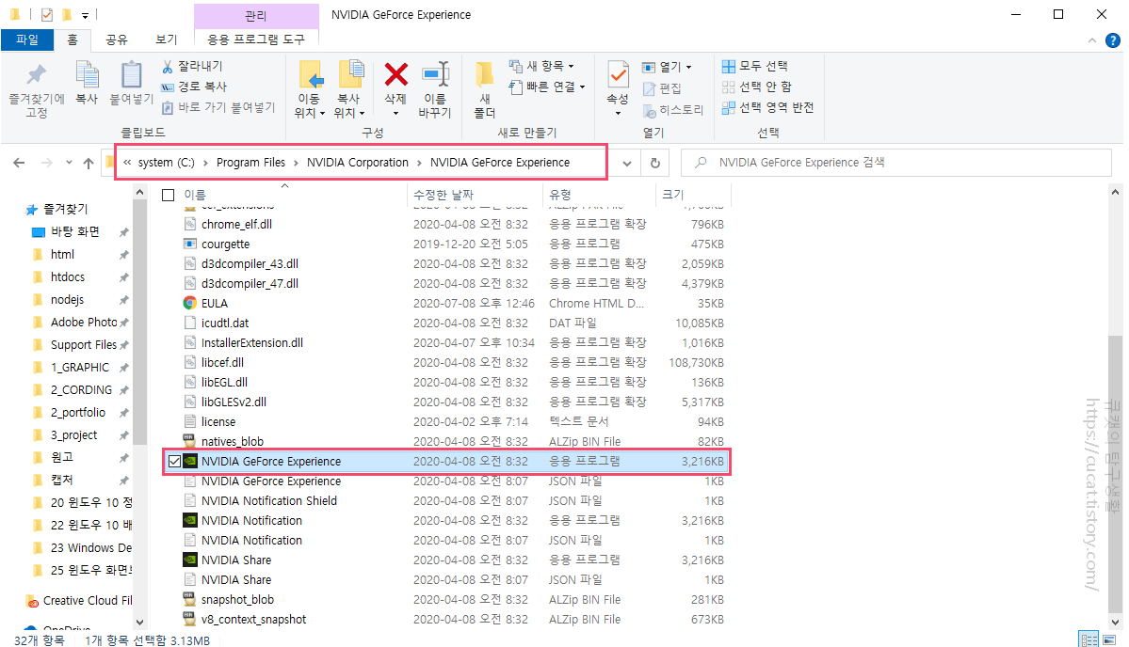Open 응용 프로그램 도구 tab
The width and height of the screenshot is (1129, 647).
point(256,39)
